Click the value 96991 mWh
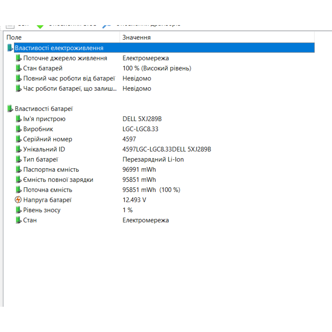 pos(139,170)
